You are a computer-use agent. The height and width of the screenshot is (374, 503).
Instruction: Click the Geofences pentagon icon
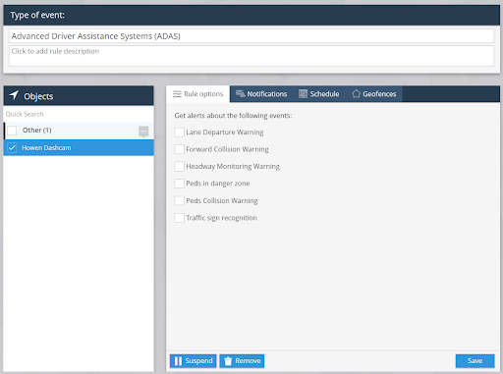point(356,94)
